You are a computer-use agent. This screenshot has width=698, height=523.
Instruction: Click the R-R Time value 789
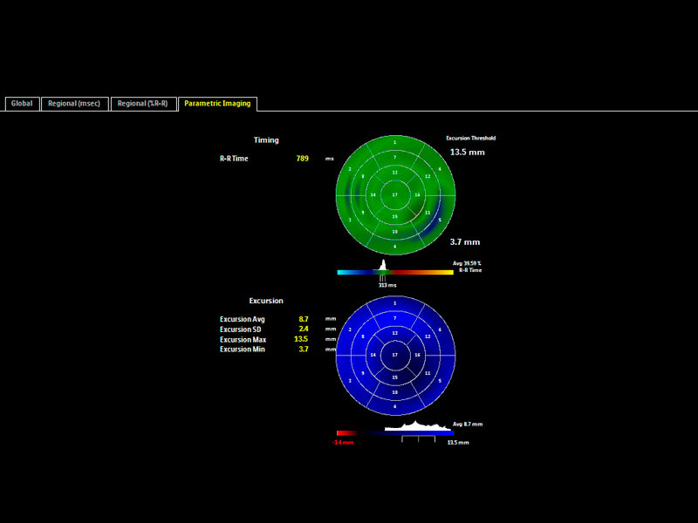(x=302, y=159)
